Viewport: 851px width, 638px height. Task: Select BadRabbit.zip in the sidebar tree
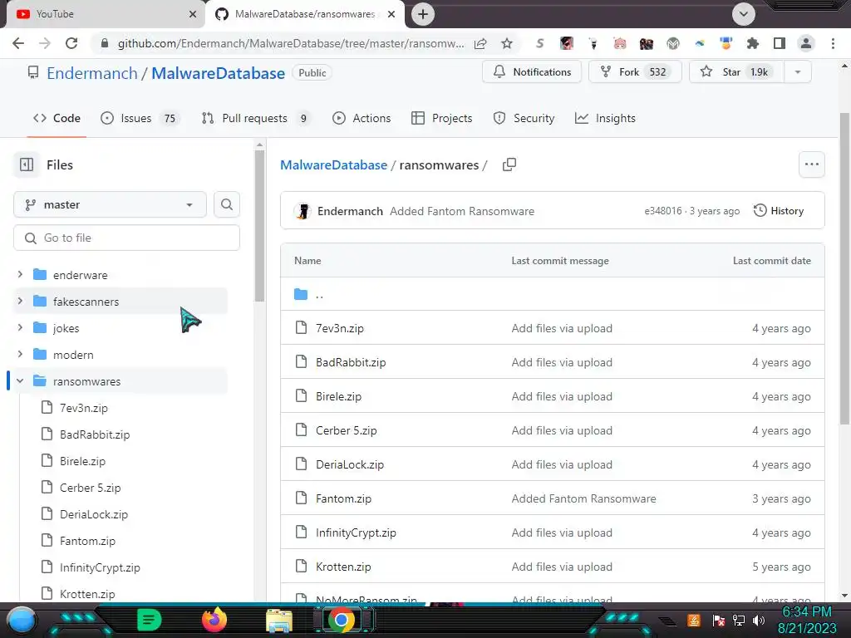[95, 434]
